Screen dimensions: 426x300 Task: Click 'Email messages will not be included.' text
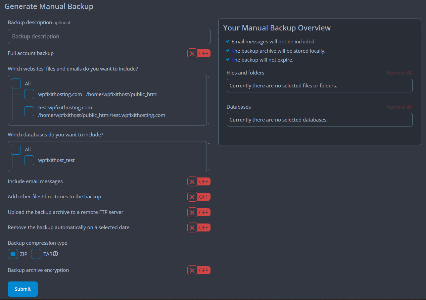click(273, 42)
